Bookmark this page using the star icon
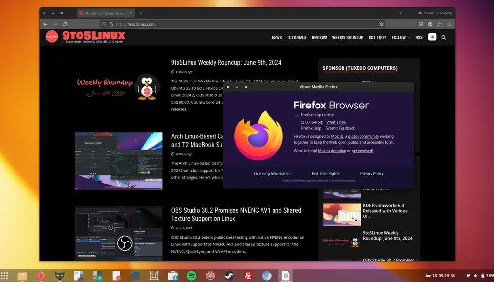 381,24
